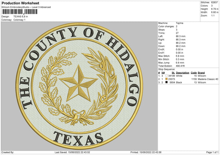Click stitch count 34106 in the white row
The height and width of the screenshot is (155, 220).
point(172,76)
